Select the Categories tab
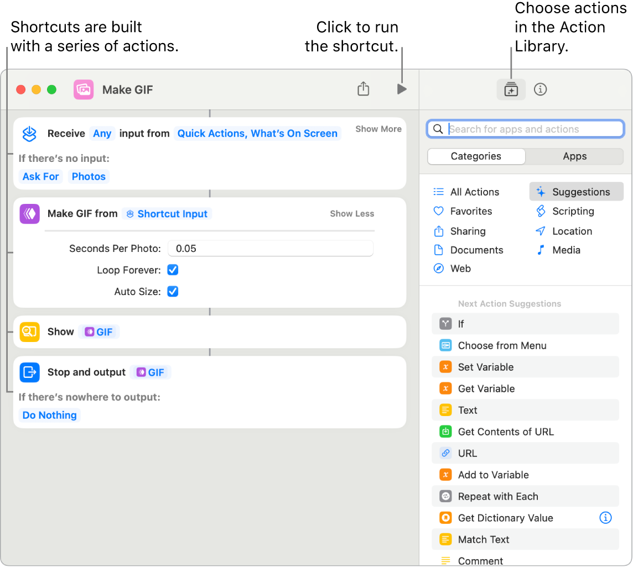Viewport: 633px width, 568px height. 475,156
